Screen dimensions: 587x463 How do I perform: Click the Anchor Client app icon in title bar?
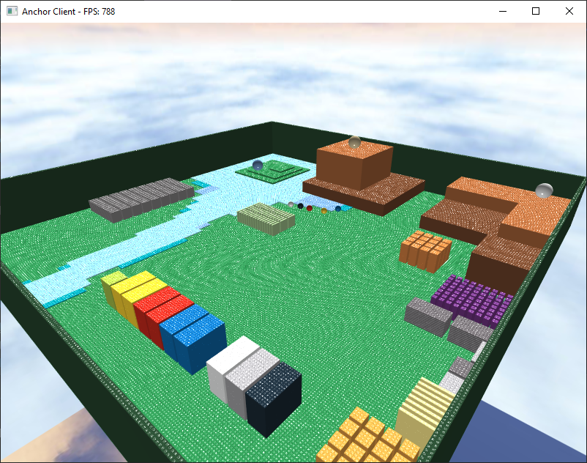12,11
